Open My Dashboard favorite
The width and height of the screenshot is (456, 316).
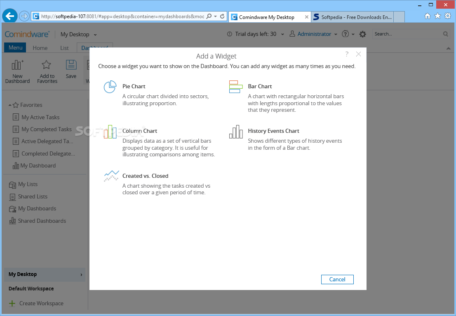coord(38,165)
